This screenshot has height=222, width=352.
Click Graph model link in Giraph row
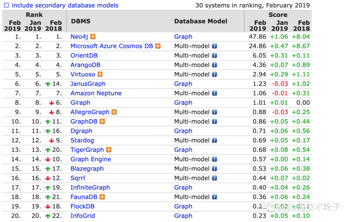point(183,103)
